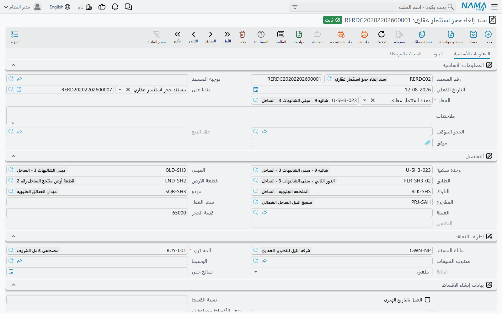Click حفظ و مواصلة (Save and continue) icon
Viewport: 502px width, 314px height.
click(x=451, y=34)
